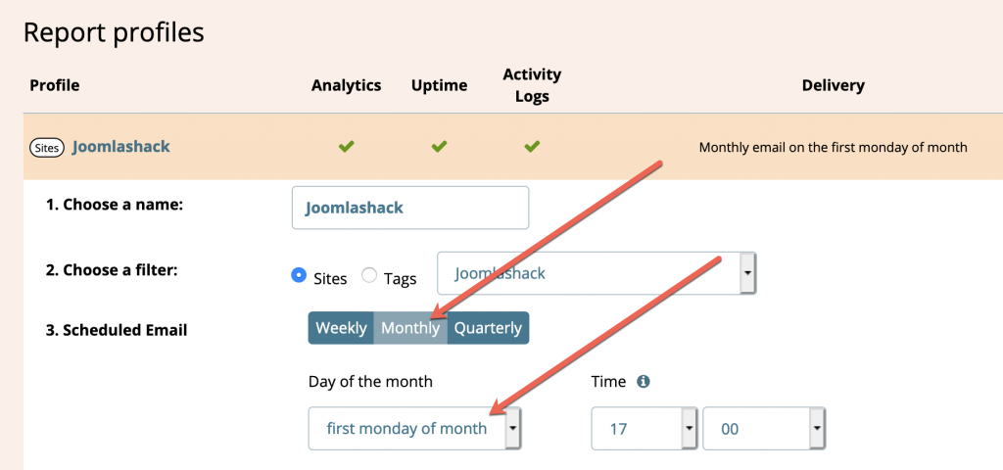Click the profile name input field
The height and width of the screenshot is (470, 1003).
pyautogui.click(x=410, y=208)
